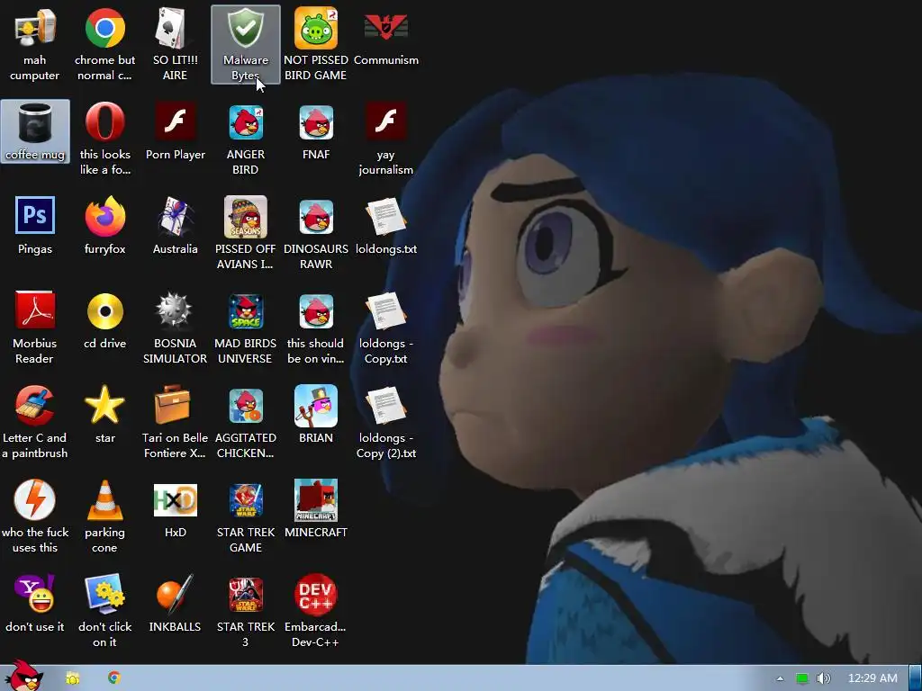Launch the "INKBALLS" game icon
Image resolution: width=922 pixels, height=691 pixels.
(175, 604)
